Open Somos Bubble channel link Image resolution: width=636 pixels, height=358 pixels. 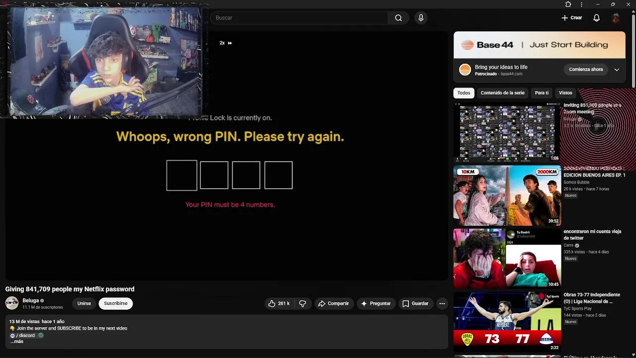tap(576, 182)
